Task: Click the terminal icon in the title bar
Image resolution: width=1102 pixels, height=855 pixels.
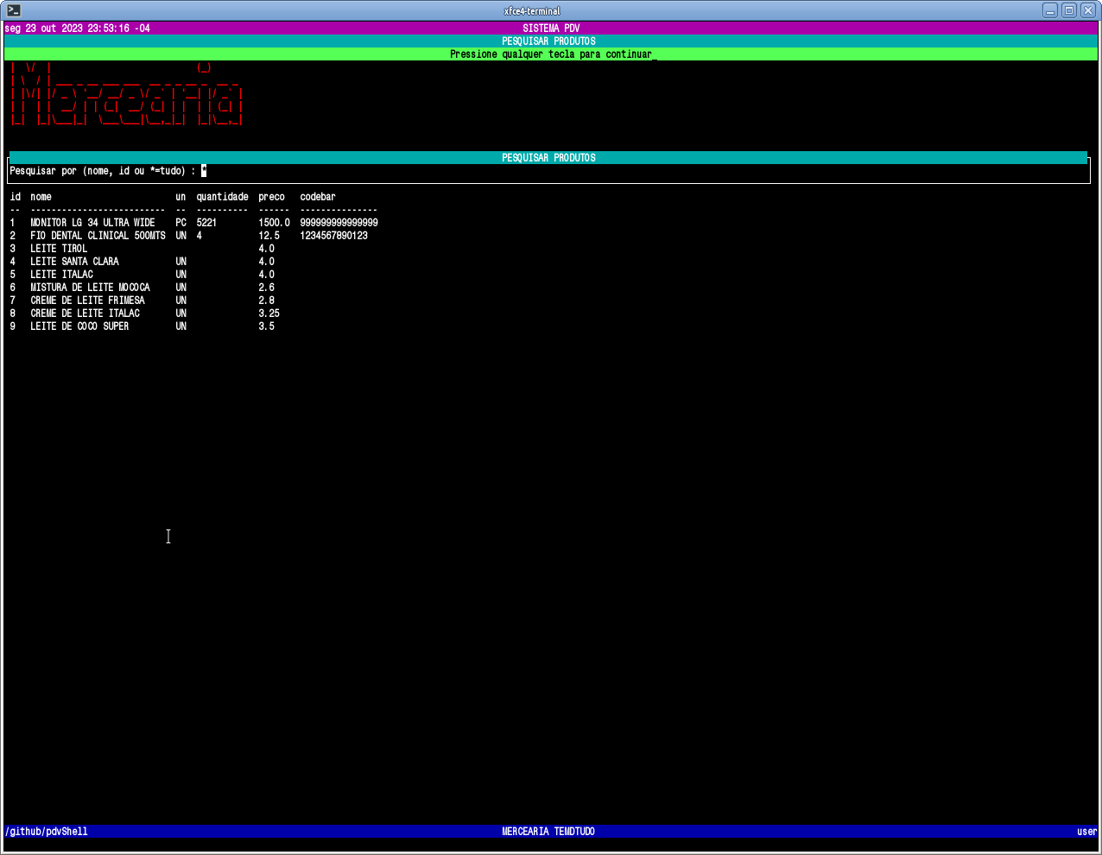Action: 14,10
